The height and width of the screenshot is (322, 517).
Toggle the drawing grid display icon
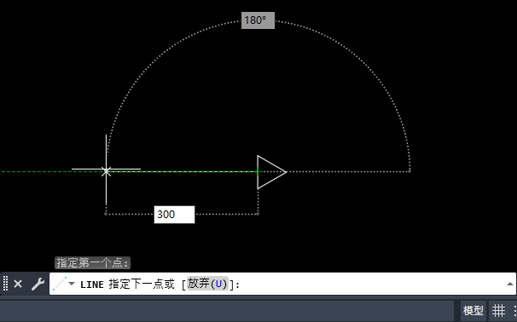tap(498, 310)
